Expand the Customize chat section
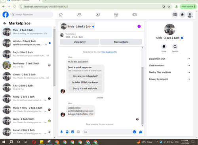This screenshot has height=145, width=198. click(169, 59)
